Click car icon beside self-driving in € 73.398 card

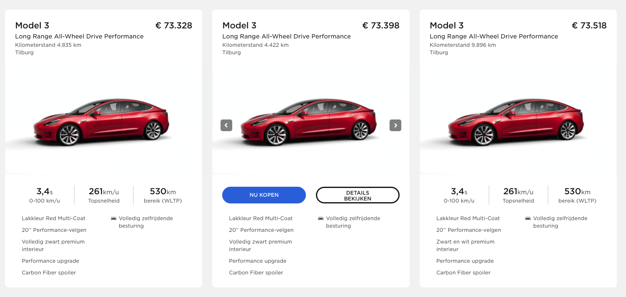321,218
